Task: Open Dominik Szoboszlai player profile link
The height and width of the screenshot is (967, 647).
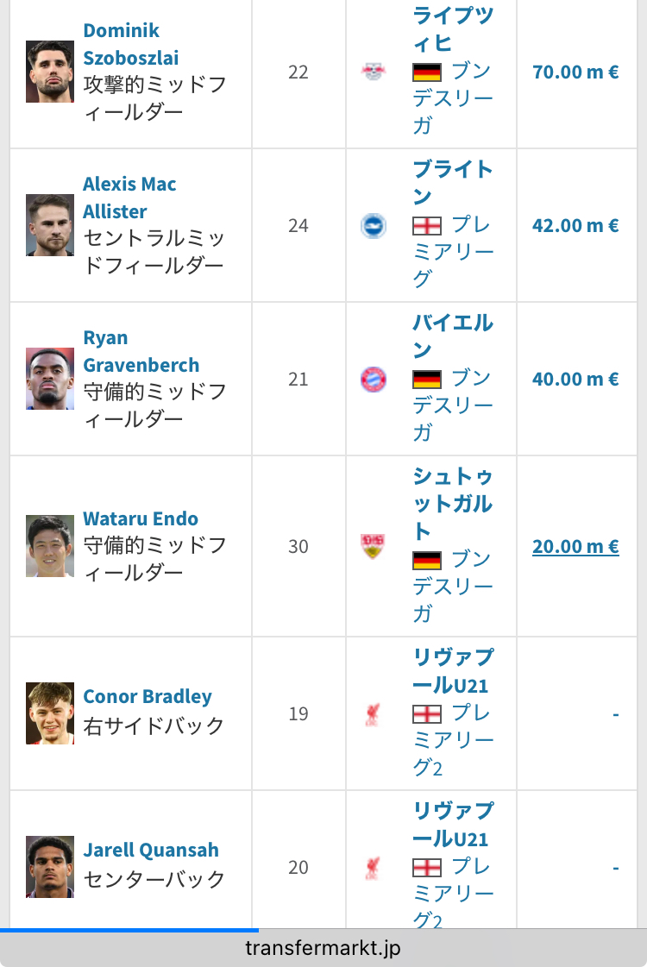Action: (x=131, y=44)
